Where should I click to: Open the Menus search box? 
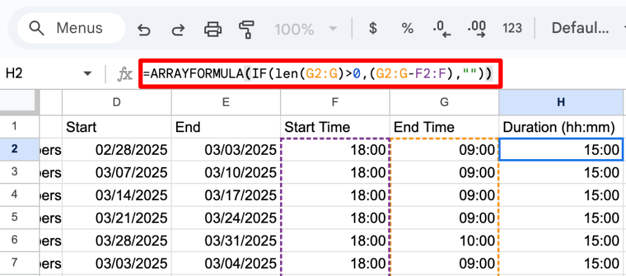click(71, 28)
